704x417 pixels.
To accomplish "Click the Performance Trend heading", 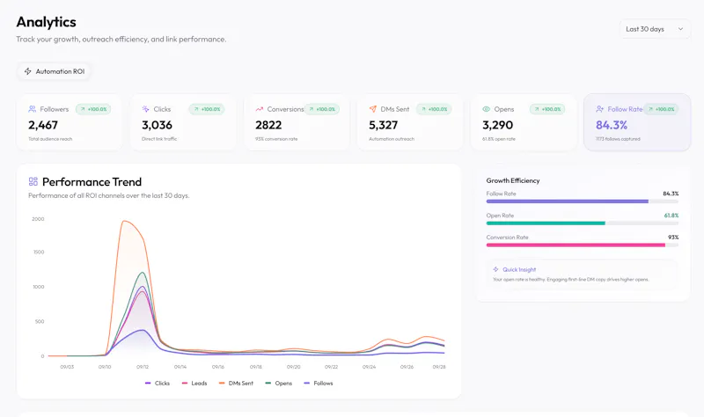I will 92,182.
